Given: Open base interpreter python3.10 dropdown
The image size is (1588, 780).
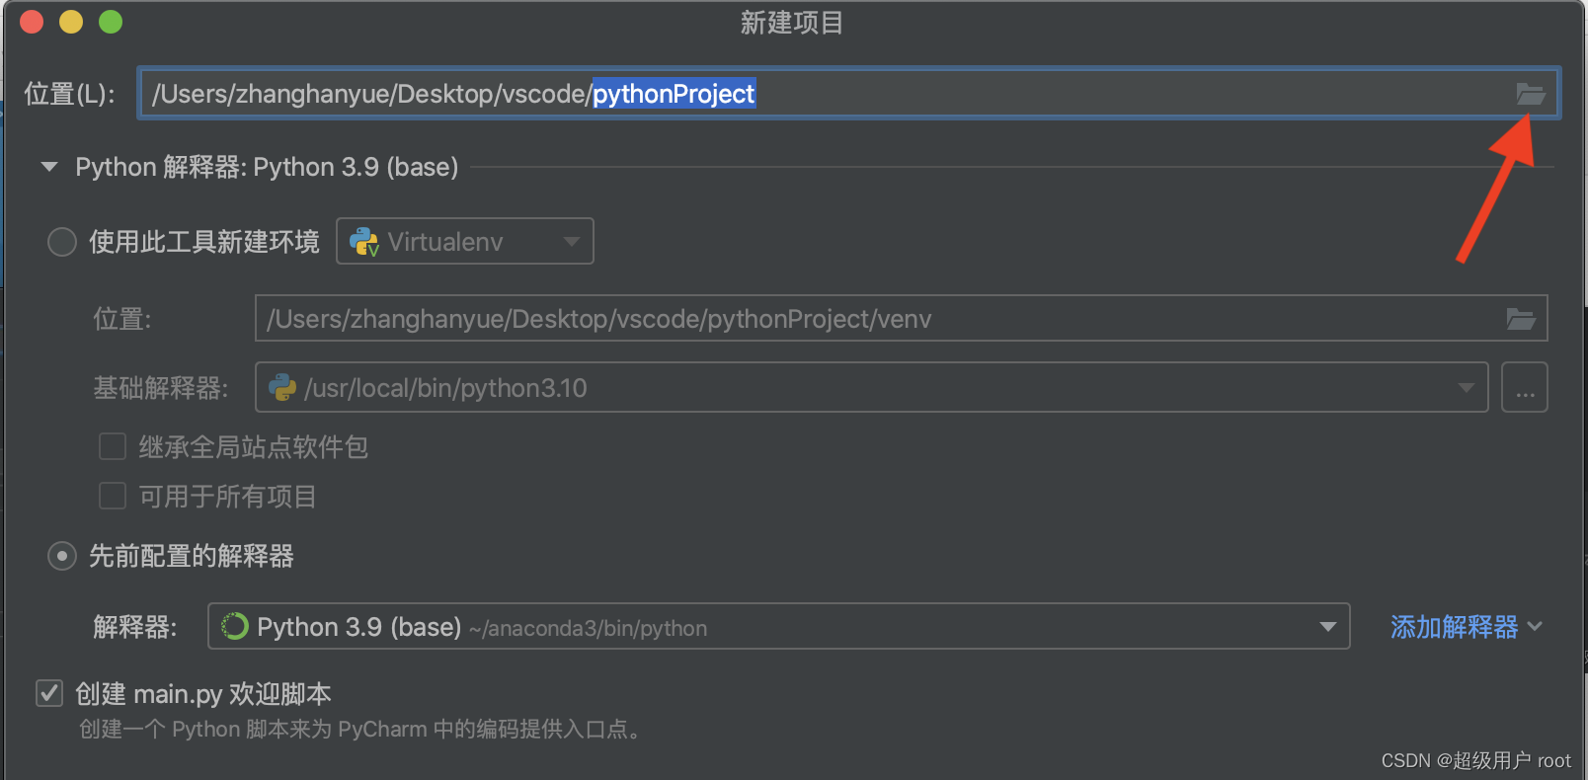Looking at the screenshot, I should click(x=872, y=387).
